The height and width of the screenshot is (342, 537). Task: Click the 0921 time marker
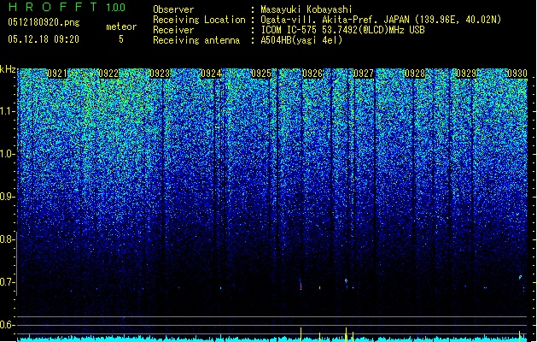click(57, 74)
